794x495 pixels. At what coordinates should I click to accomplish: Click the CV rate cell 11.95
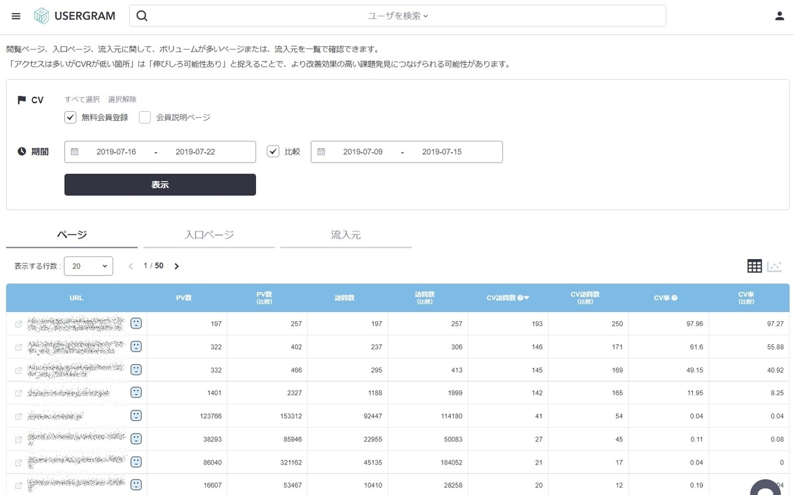pos(668,393)
